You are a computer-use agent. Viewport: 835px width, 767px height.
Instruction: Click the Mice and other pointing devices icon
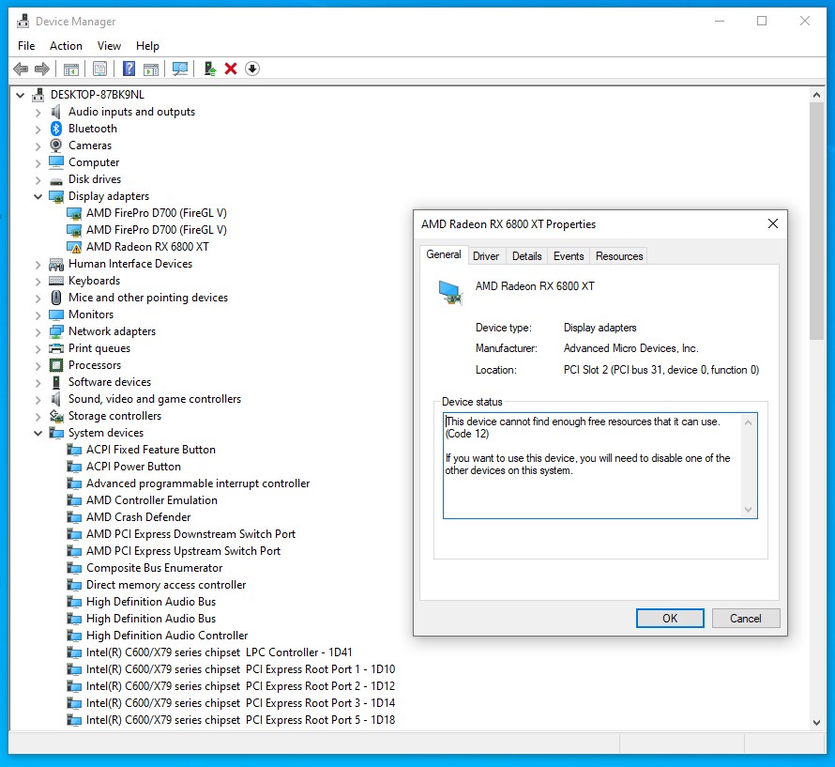[56, 298]
